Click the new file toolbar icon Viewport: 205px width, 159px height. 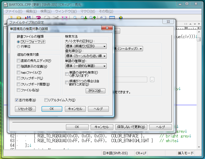pyautogui.click(x=11, y=18)
